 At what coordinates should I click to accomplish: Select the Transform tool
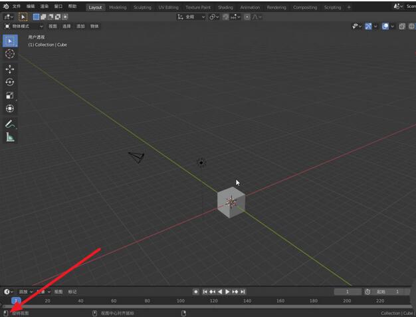[x=10, y=109]
